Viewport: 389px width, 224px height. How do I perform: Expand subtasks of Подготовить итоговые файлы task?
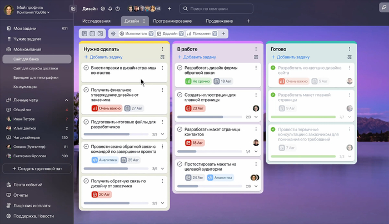[163, 134]
